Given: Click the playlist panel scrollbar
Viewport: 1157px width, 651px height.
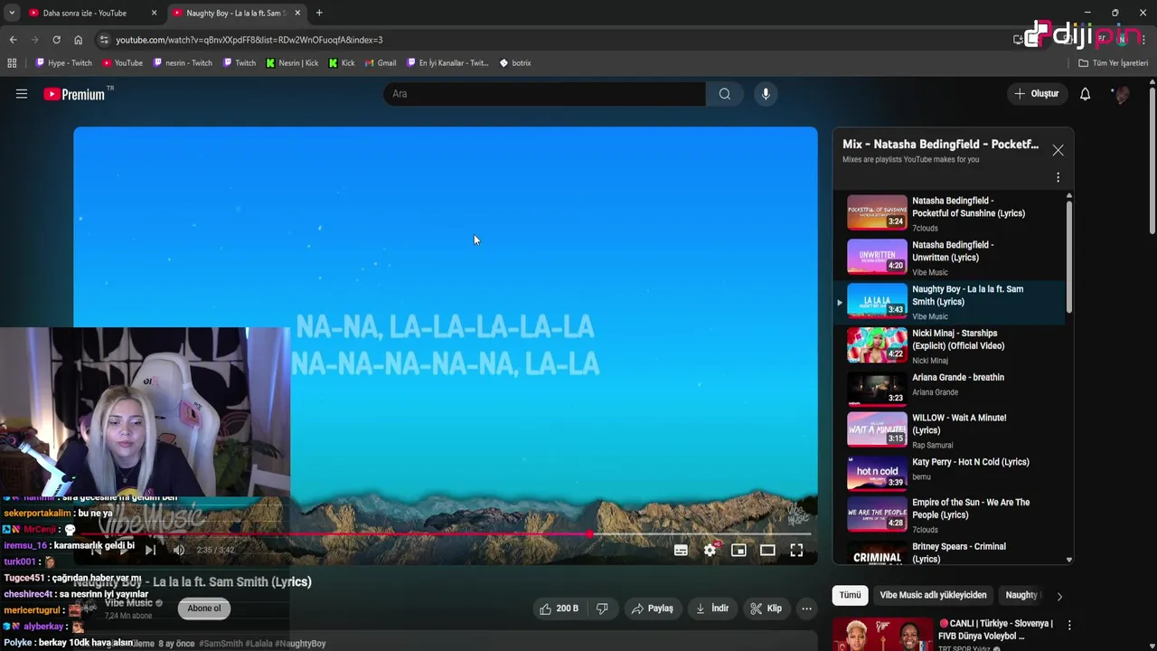Looking at the screenshot, I should [1069, 256].
